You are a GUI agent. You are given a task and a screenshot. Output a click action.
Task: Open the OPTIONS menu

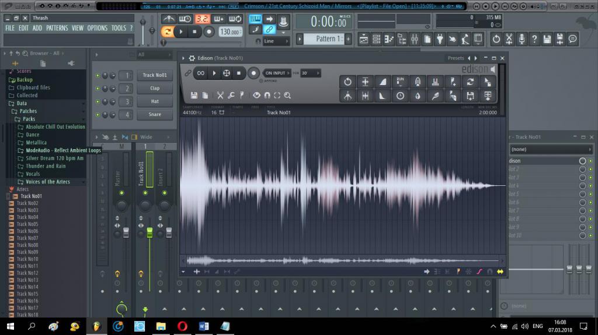pyautogui.click(x=97, y=28)
